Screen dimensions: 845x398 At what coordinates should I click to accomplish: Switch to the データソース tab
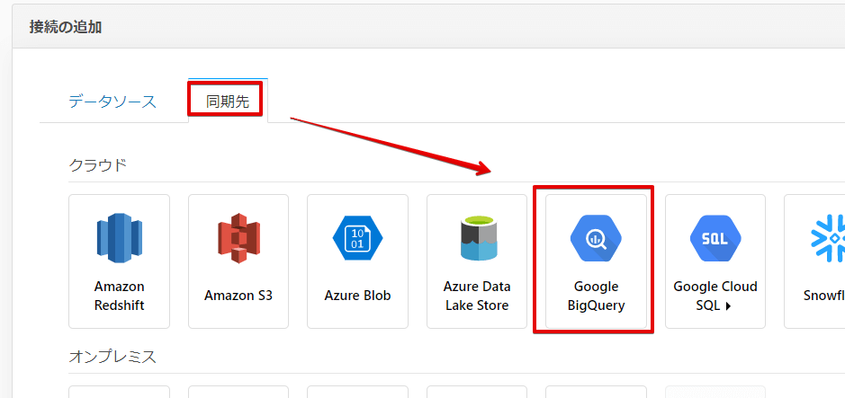[112, 102]
